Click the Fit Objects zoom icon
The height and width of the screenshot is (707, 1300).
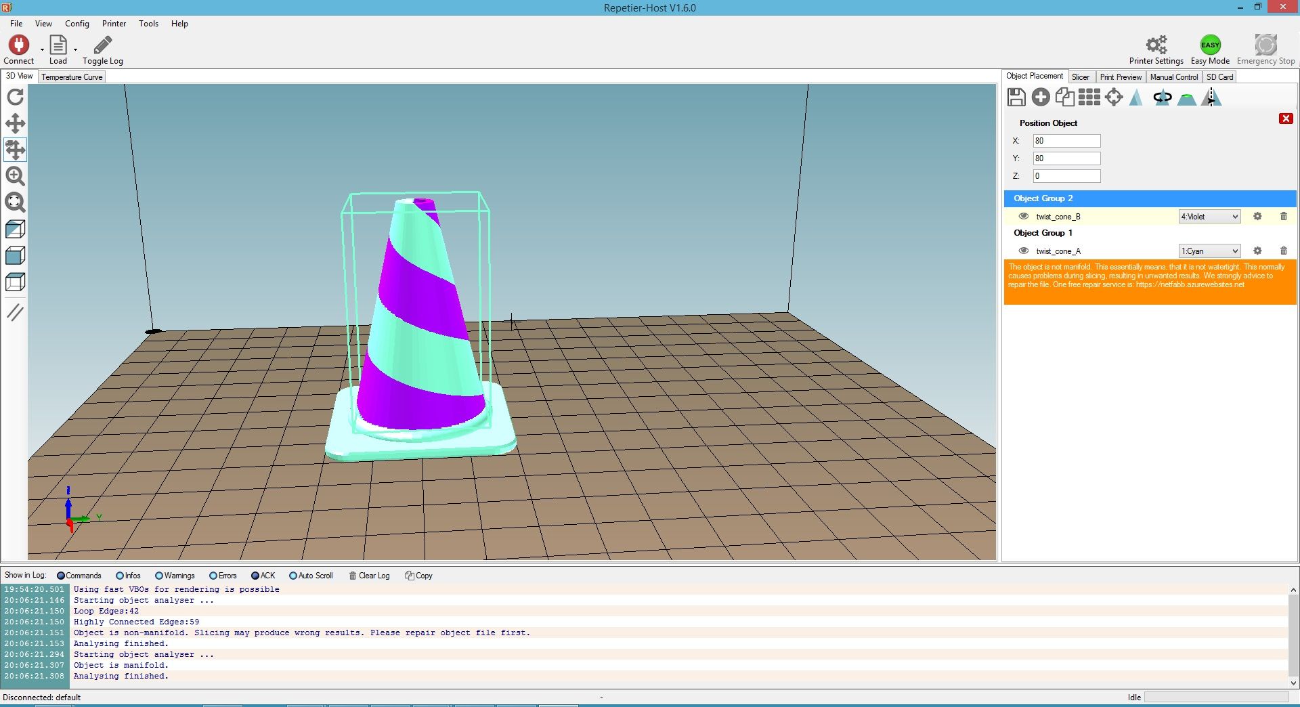click(x=16, y=202)
